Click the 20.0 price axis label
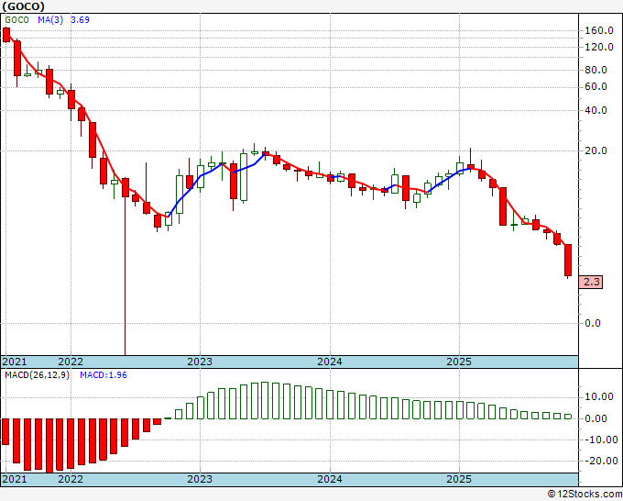 tap(596, 150)
